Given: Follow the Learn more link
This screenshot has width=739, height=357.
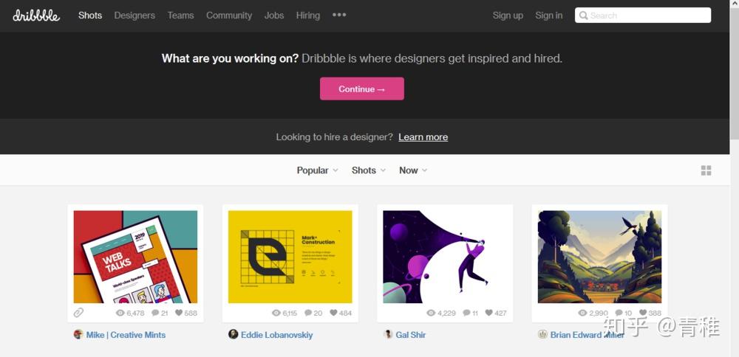Looking at the screenshot, I should tap(423, 137).
